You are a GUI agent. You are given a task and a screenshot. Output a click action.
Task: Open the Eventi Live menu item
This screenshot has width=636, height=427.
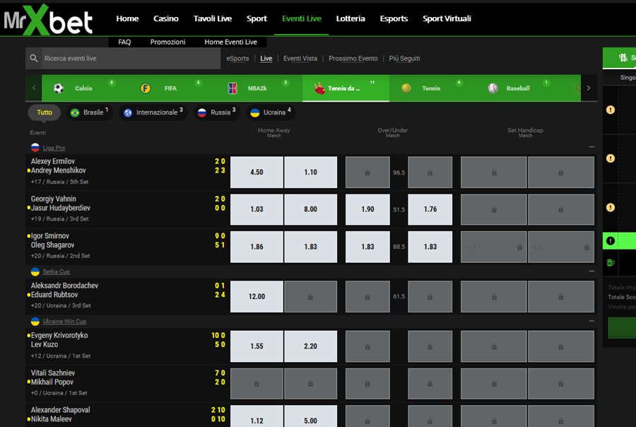301,18
